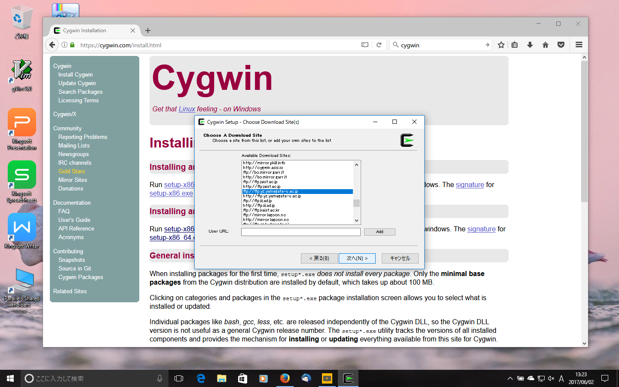
Task: Reload the Cygwin install page
Action: tap(379, 45)
